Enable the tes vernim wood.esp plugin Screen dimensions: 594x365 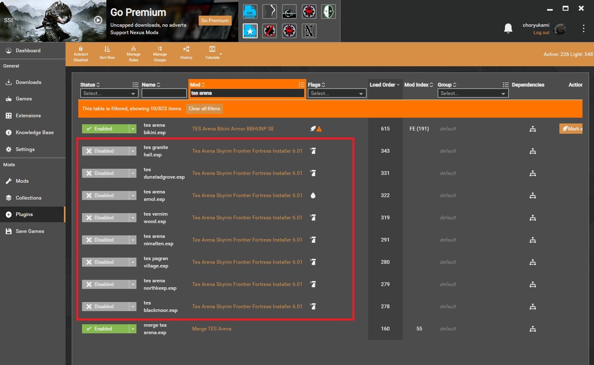pyautogui.click(x=106, y=218)
